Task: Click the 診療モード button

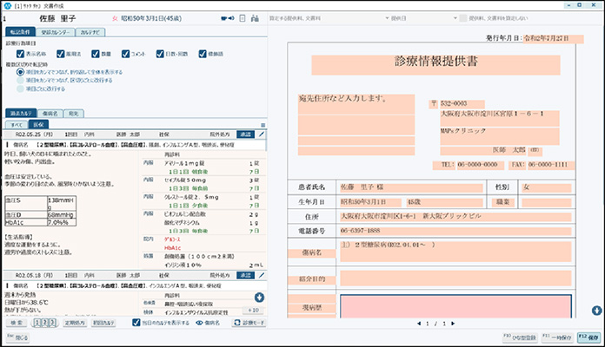Action: click(248, 323)
